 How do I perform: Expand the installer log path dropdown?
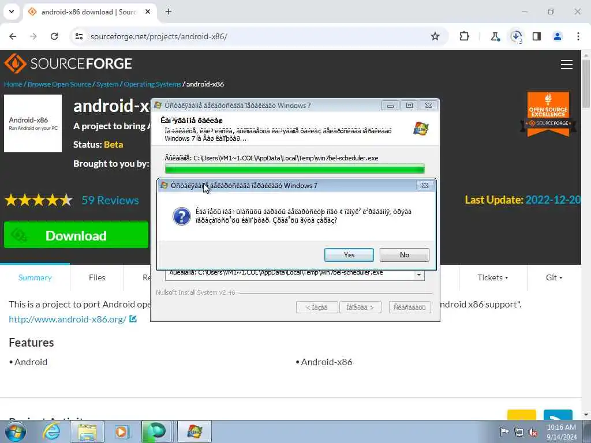coord(418,275)
